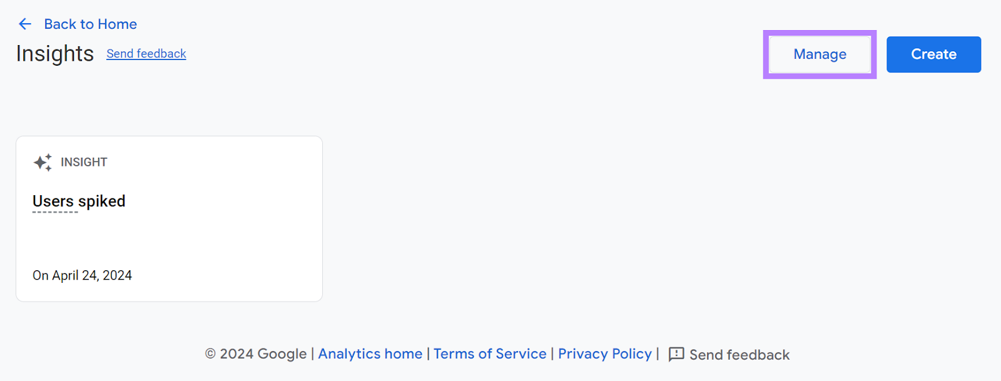Open the Terms of Service link
The image size is (1001, 381).
click(x=489, y=353)
